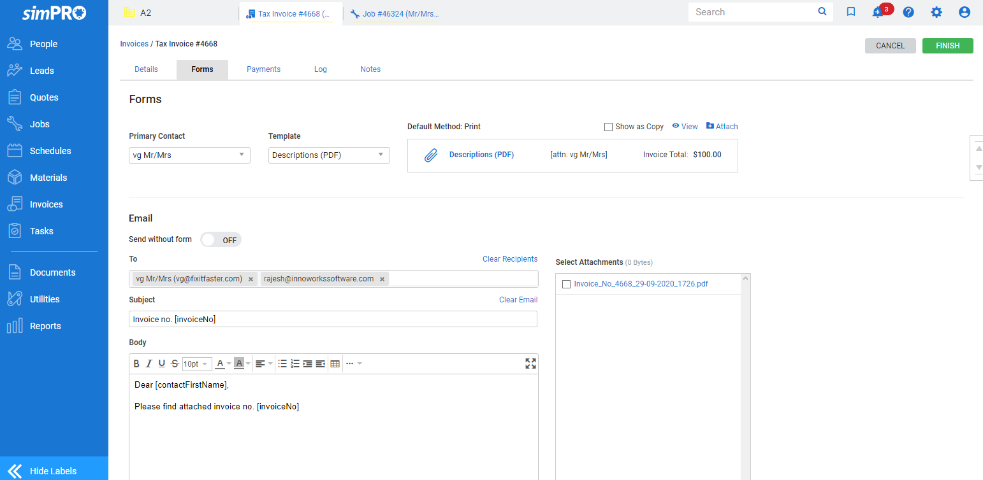Expand body editor to fullscreen
Image resolution: width=983 pixels, height=480 pixels.
(530, 364)
